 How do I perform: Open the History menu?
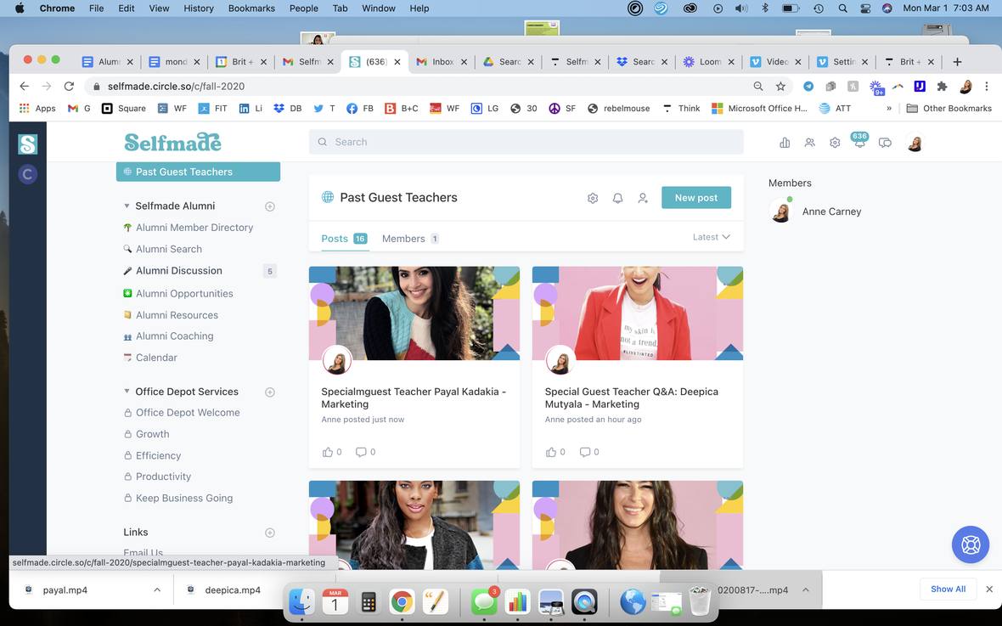coord(199,8)
